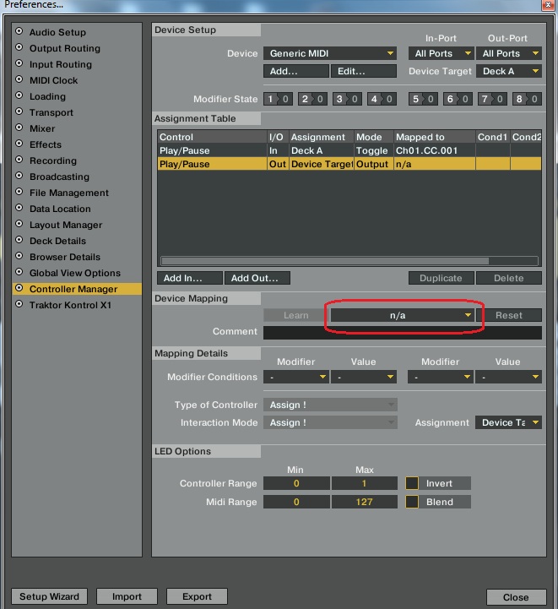The width and height of the screenshot is (558, 609).
Task: Go to Input Routing settings
Action: point(61,64)
